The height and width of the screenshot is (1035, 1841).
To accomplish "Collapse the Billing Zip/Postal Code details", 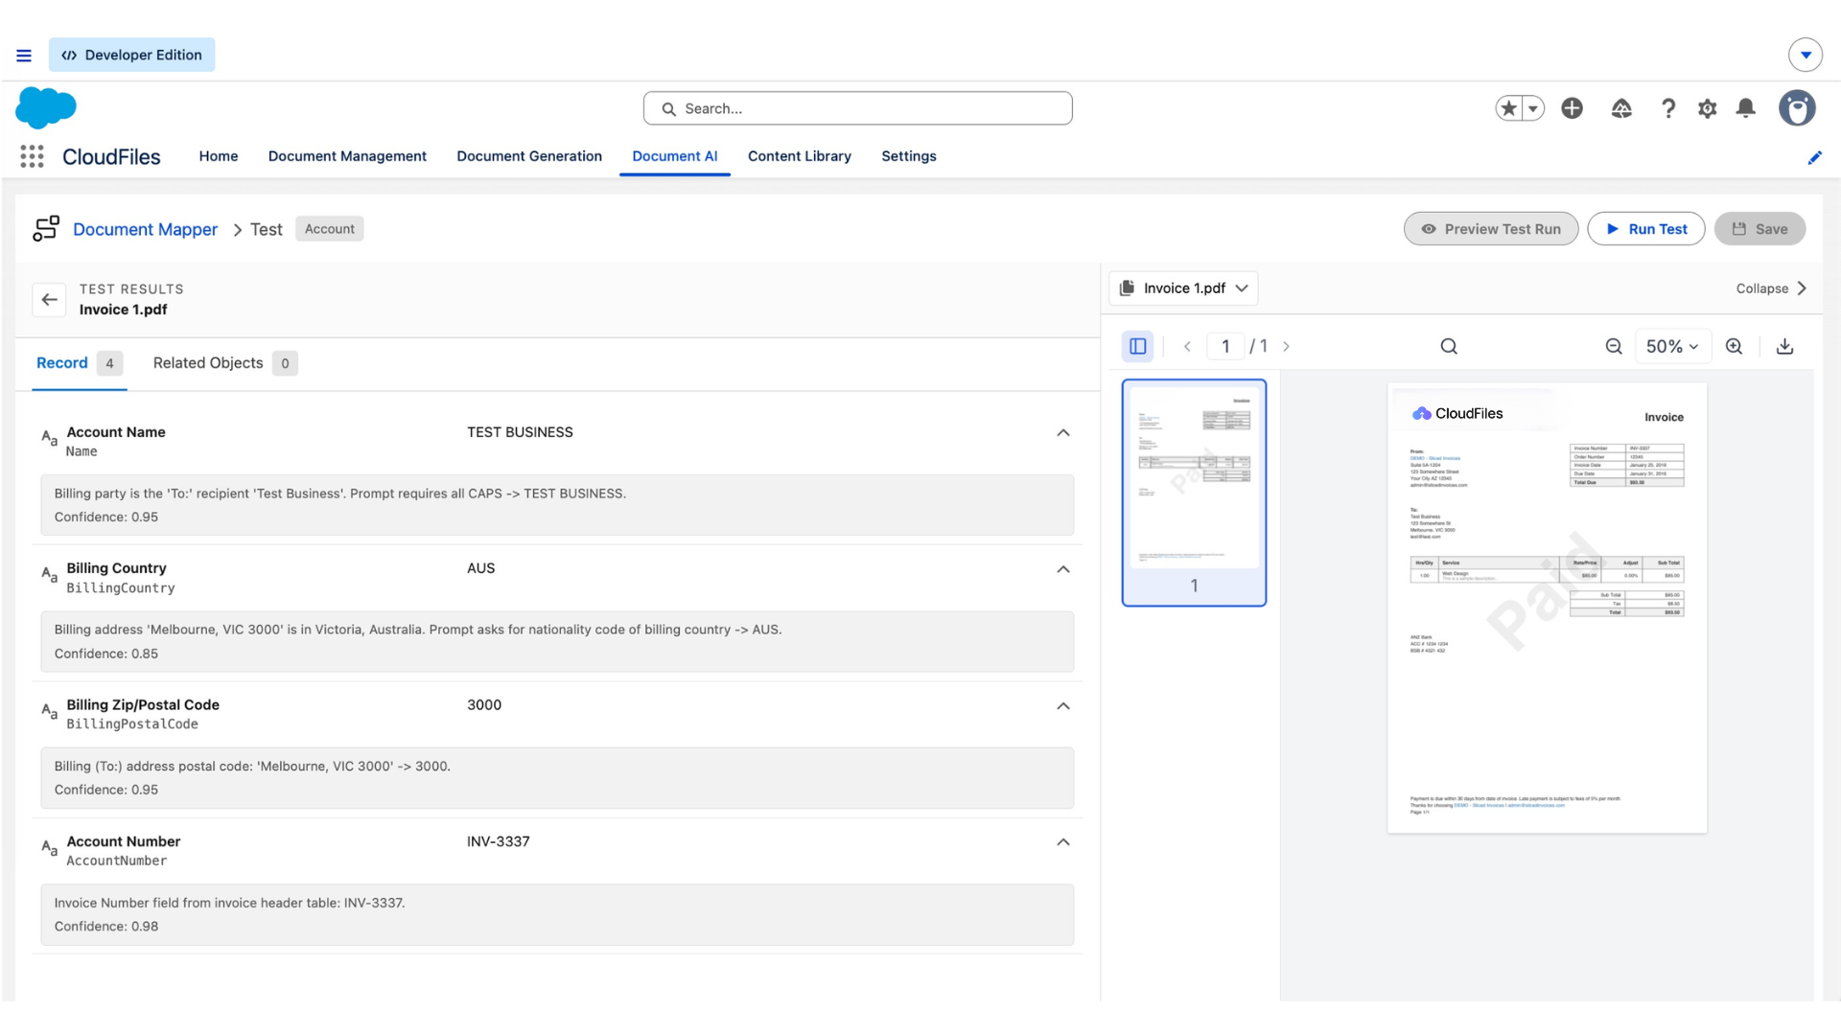I will tap(1063, 706).
